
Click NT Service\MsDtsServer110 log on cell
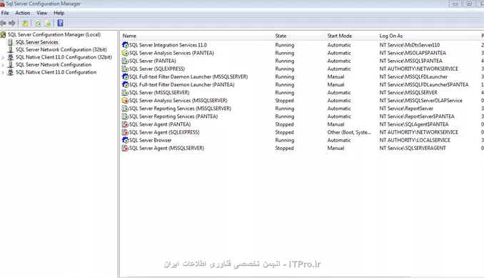point(410,45)
